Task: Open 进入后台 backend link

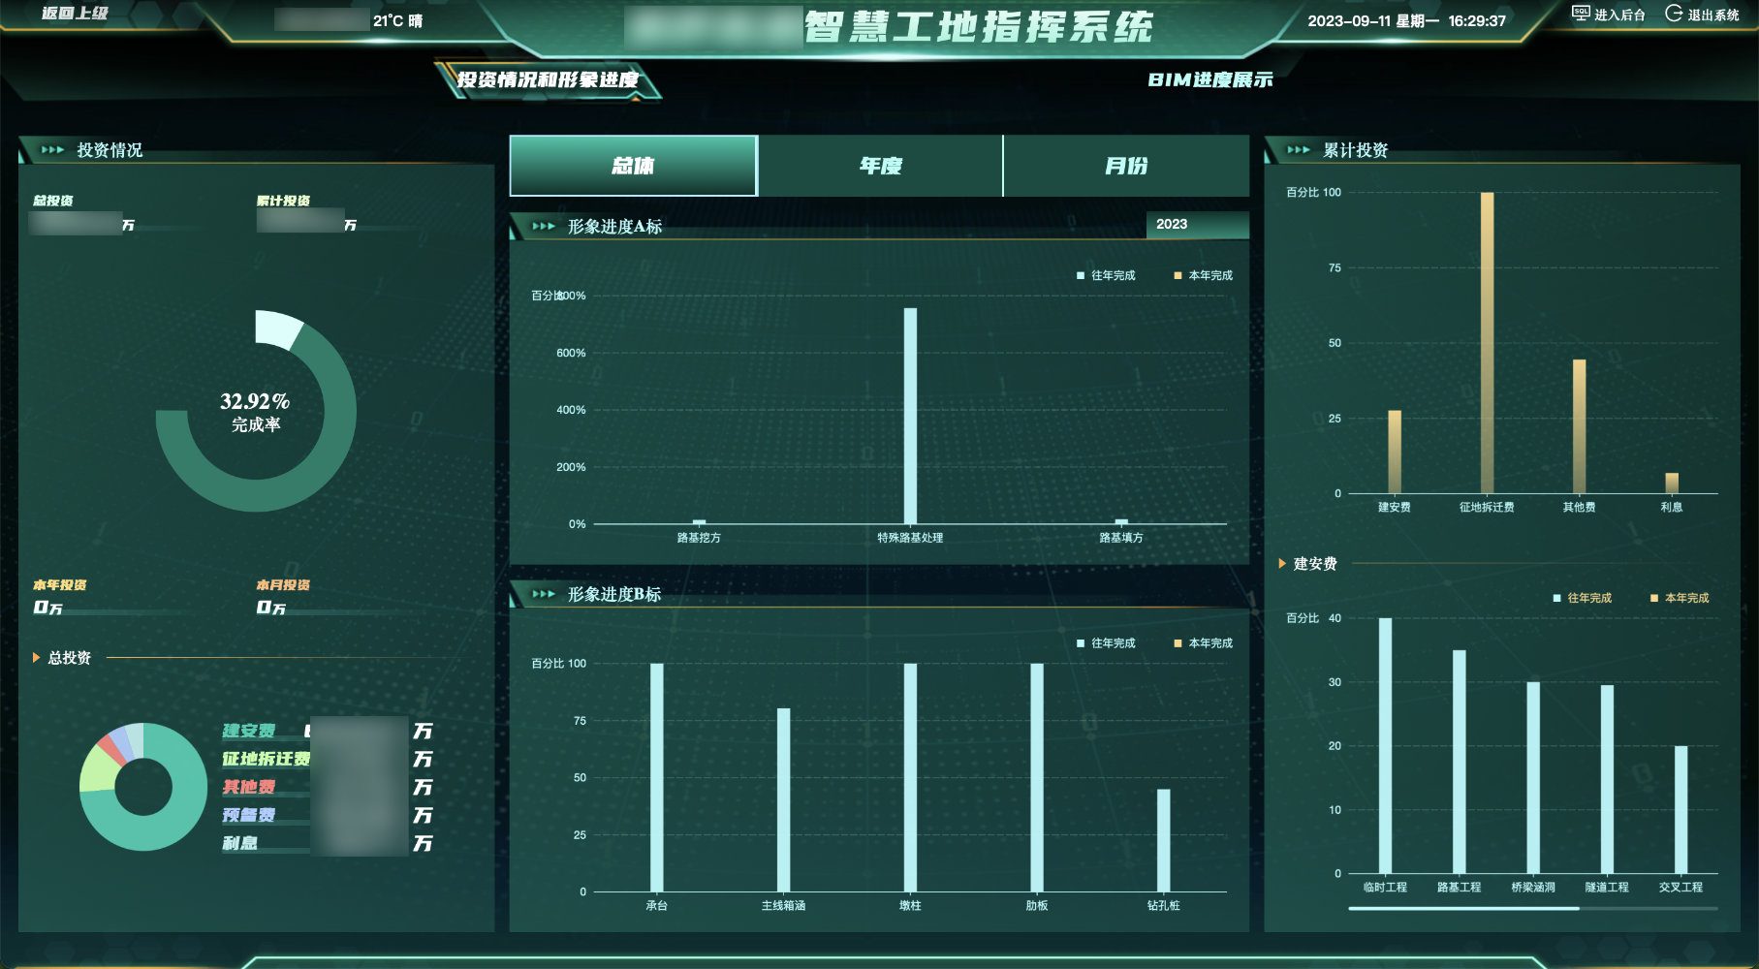Action: click(x=1609, y=14)
